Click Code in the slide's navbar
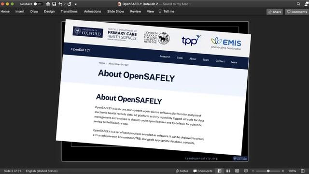Image resolution: width=309 pixels, height=174 pixels. coord(180,58)
